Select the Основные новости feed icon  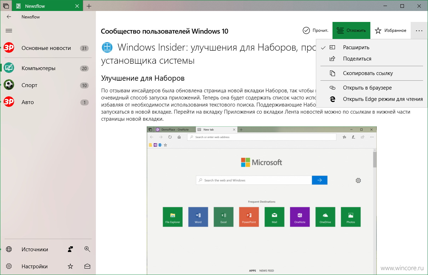coord(9,48)
